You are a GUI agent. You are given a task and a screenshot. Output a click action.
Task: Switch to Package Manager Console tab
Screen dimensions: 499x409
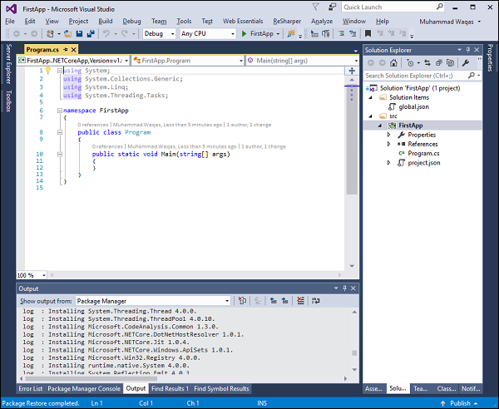pos(84,388)
